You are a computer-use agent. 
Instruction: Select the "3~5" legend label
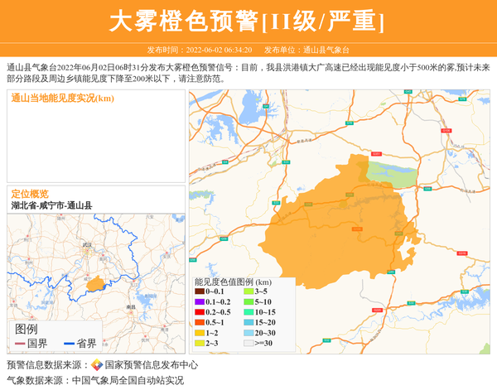pos(261,291)
